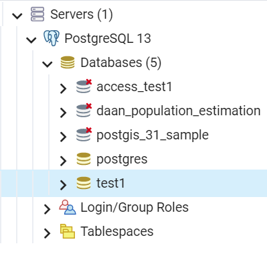Expand the access_test1 database

tap(64, 88)
